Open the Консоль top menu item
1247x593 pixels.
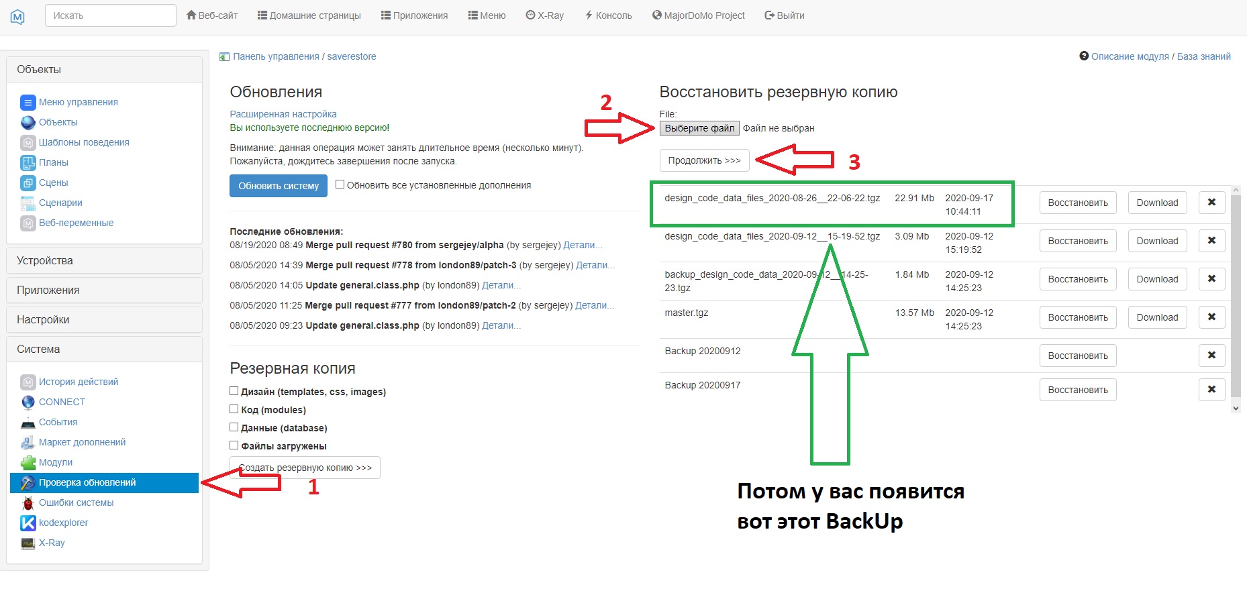[608, 15]
